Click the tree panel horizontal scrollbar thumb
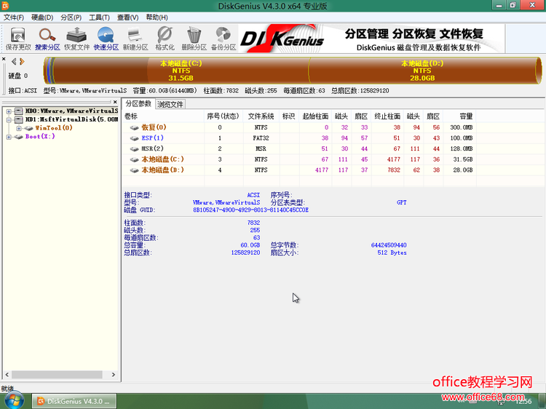Viewport: 546px width, 409px height. tap(57, 375)
